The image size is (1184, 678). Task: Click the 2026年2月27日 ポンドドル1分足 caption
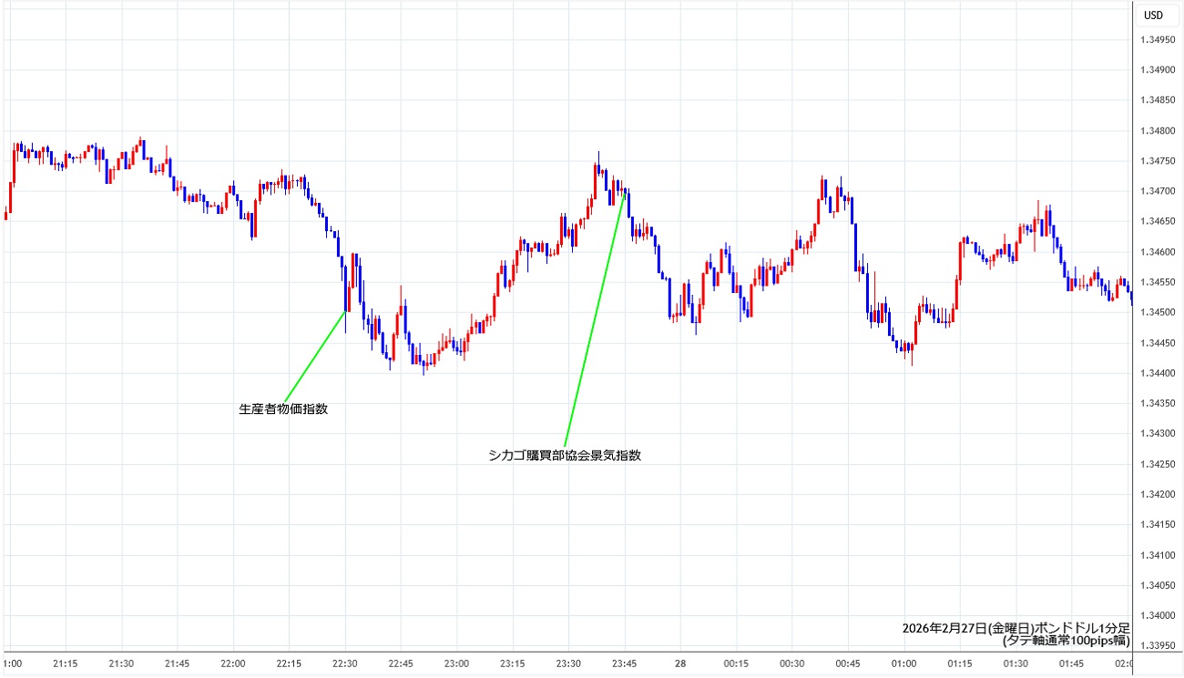tap(1016, 628)
